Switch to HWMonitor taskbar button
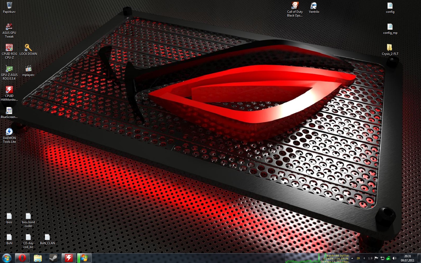The image size is (421, 263). (69, 258)
